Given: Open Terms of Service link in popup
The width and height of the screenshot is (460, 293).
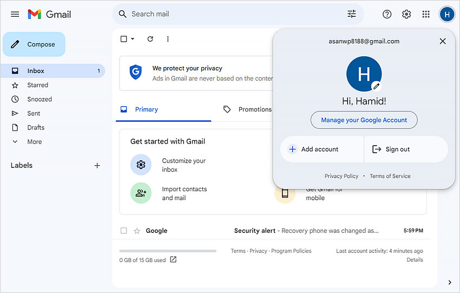Looking at the screenshot, I should (390, 176).
